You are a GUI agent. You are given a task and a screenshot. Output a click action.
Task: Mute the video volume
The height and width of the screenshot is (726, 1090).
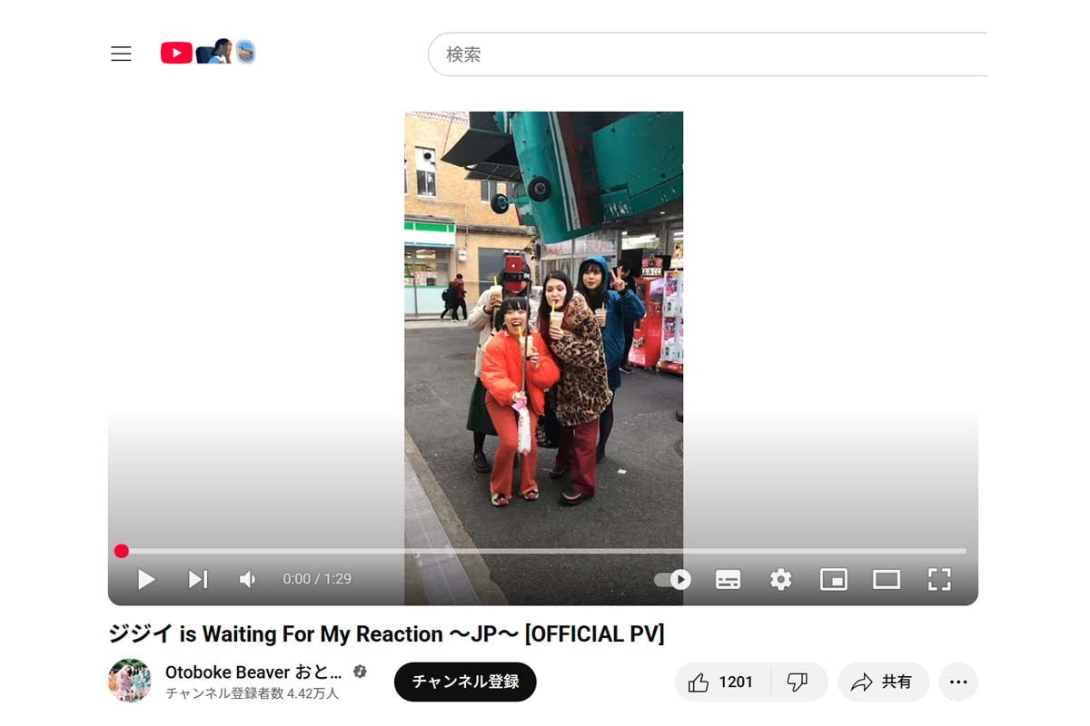coord(247,579)
